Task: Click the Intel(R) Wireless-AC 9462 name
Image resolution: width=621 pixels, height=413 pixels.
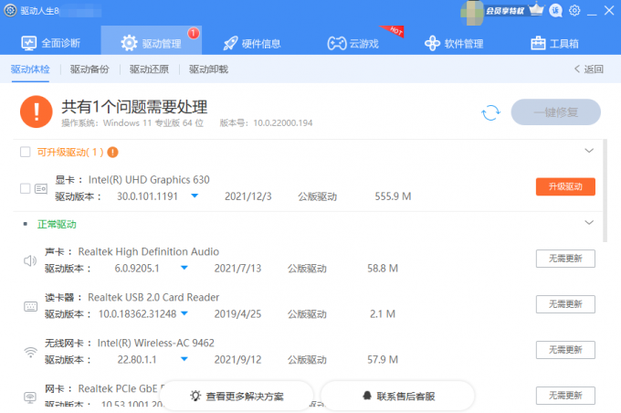Action: pyautogui.click(x=155, y=343)
